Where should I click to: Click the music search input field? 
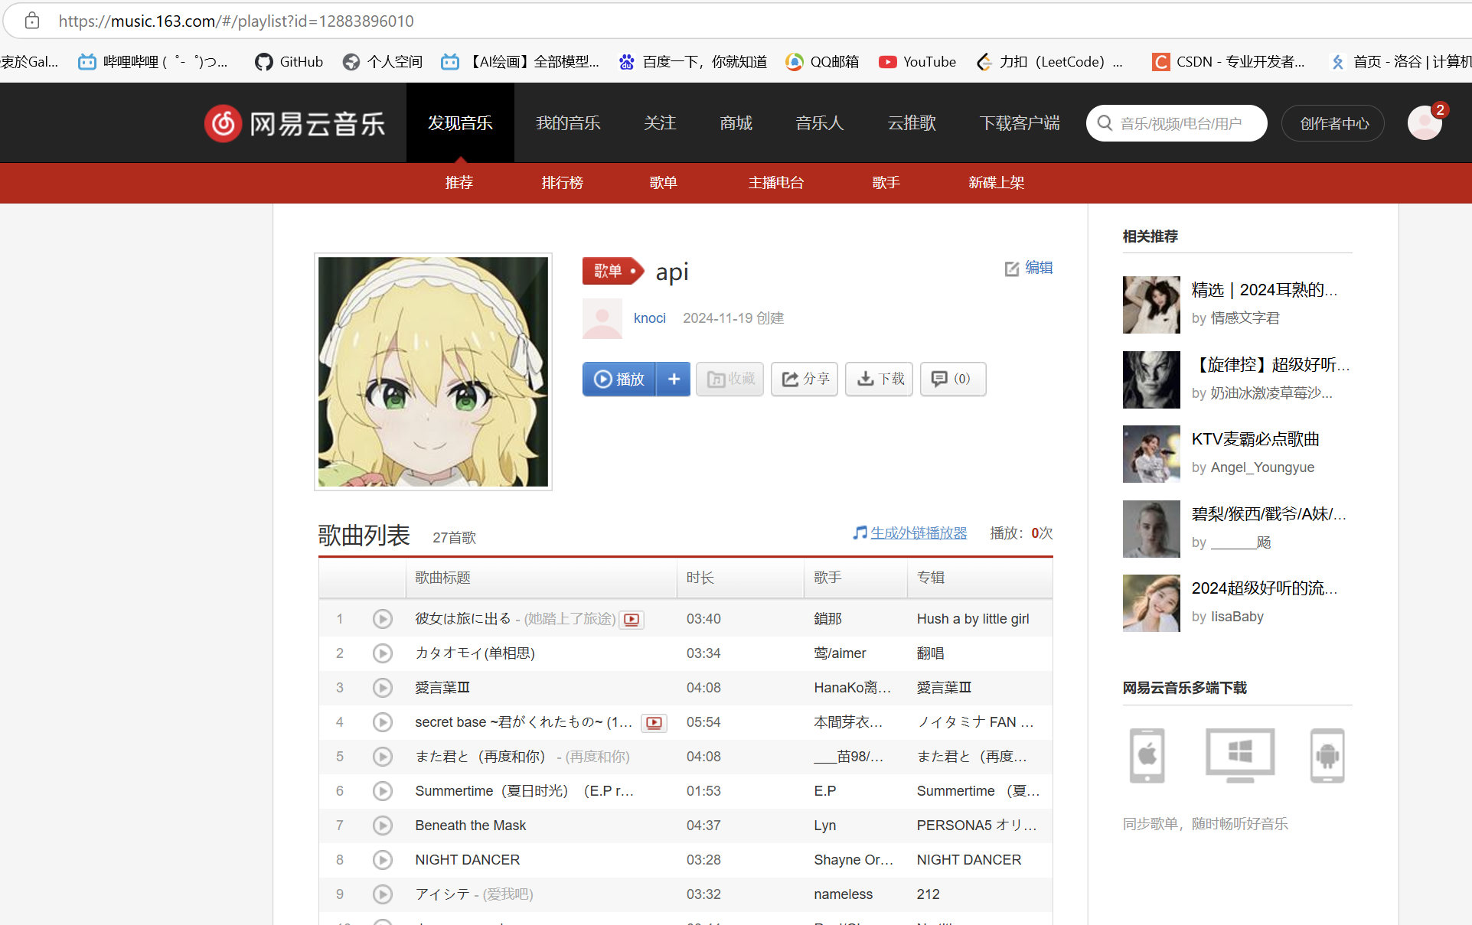point(1177,123)
